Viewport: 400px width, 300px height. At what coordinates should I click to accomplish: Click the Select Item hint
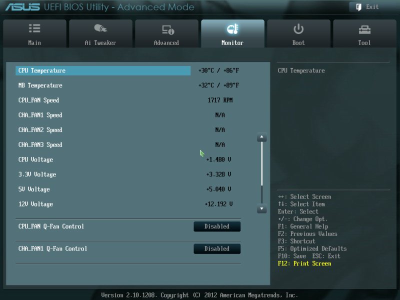click(x=301, y=204)
